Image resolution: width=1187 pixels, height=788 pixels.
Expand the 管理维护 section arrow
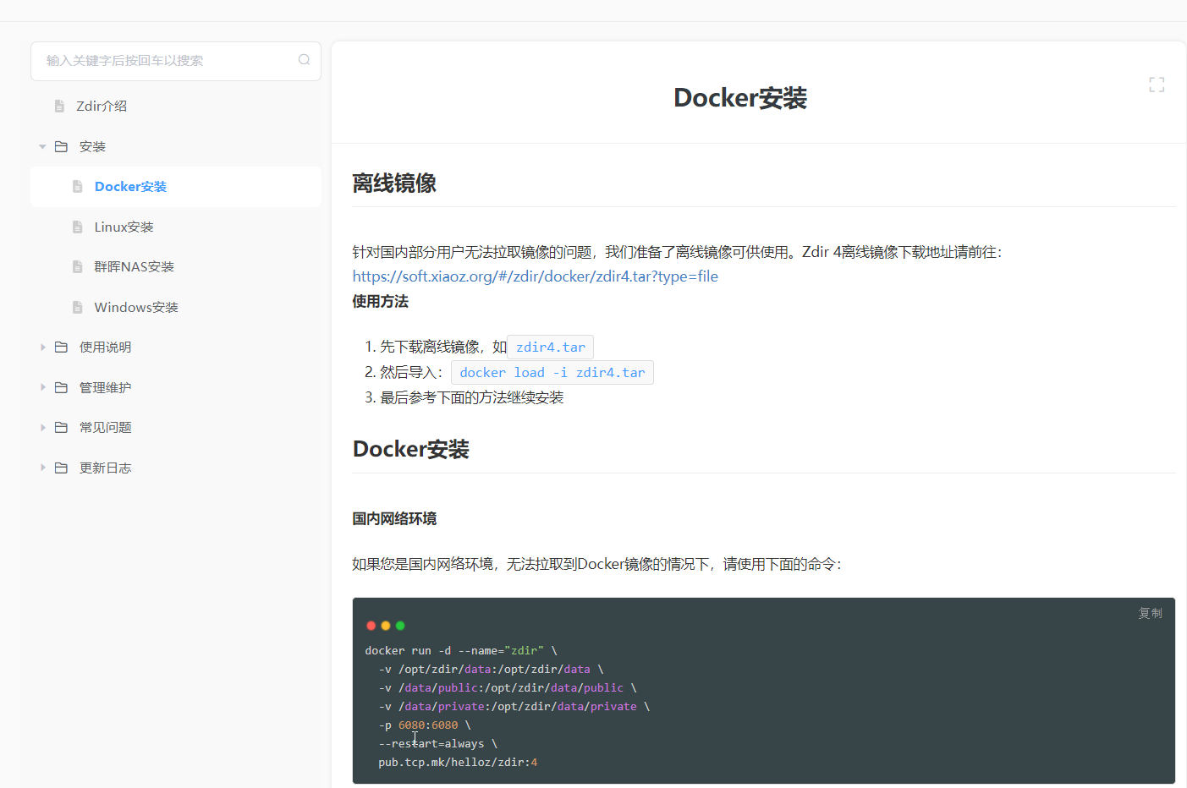click(x=42, y=387)
